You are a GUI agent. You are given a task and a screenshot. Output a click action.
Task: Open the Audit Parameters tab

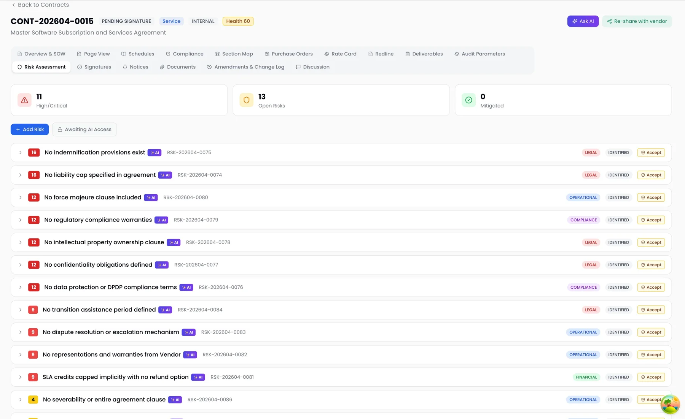tap(479, 54)
